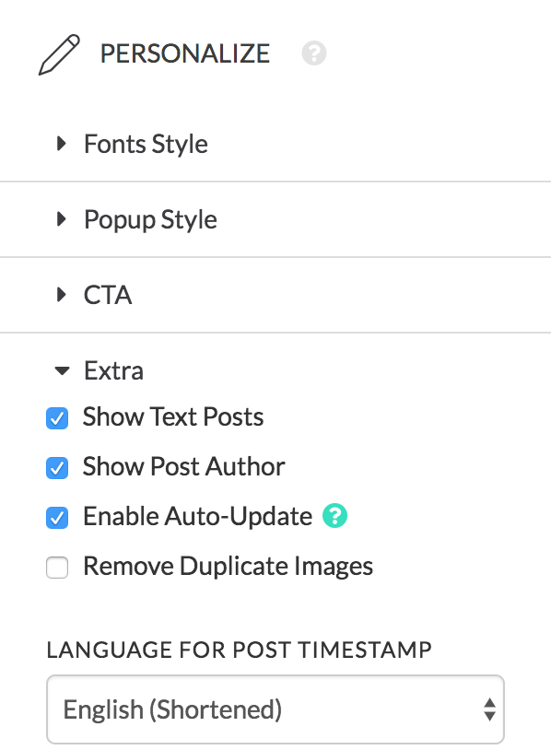The height and width of the screenshot is (750, 551).
Task: Enable the Remove Duplicate Images checkbox
Action: (57, 568)
